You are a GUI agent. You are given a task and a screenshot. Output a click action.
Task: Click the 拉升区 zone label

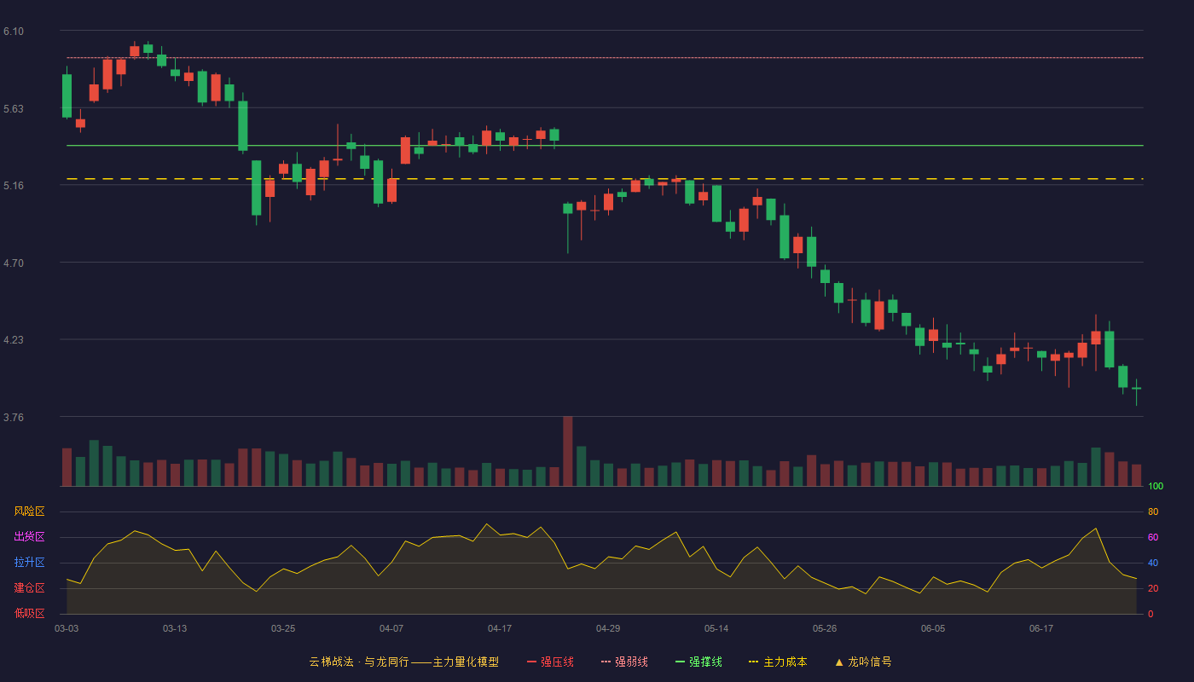[29, 563]
